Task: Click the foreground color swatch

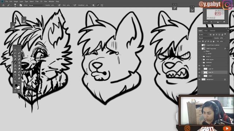Action: (16, 85)
